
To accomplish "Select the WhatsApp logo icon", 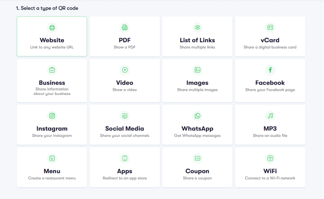I will coord(198,116).
